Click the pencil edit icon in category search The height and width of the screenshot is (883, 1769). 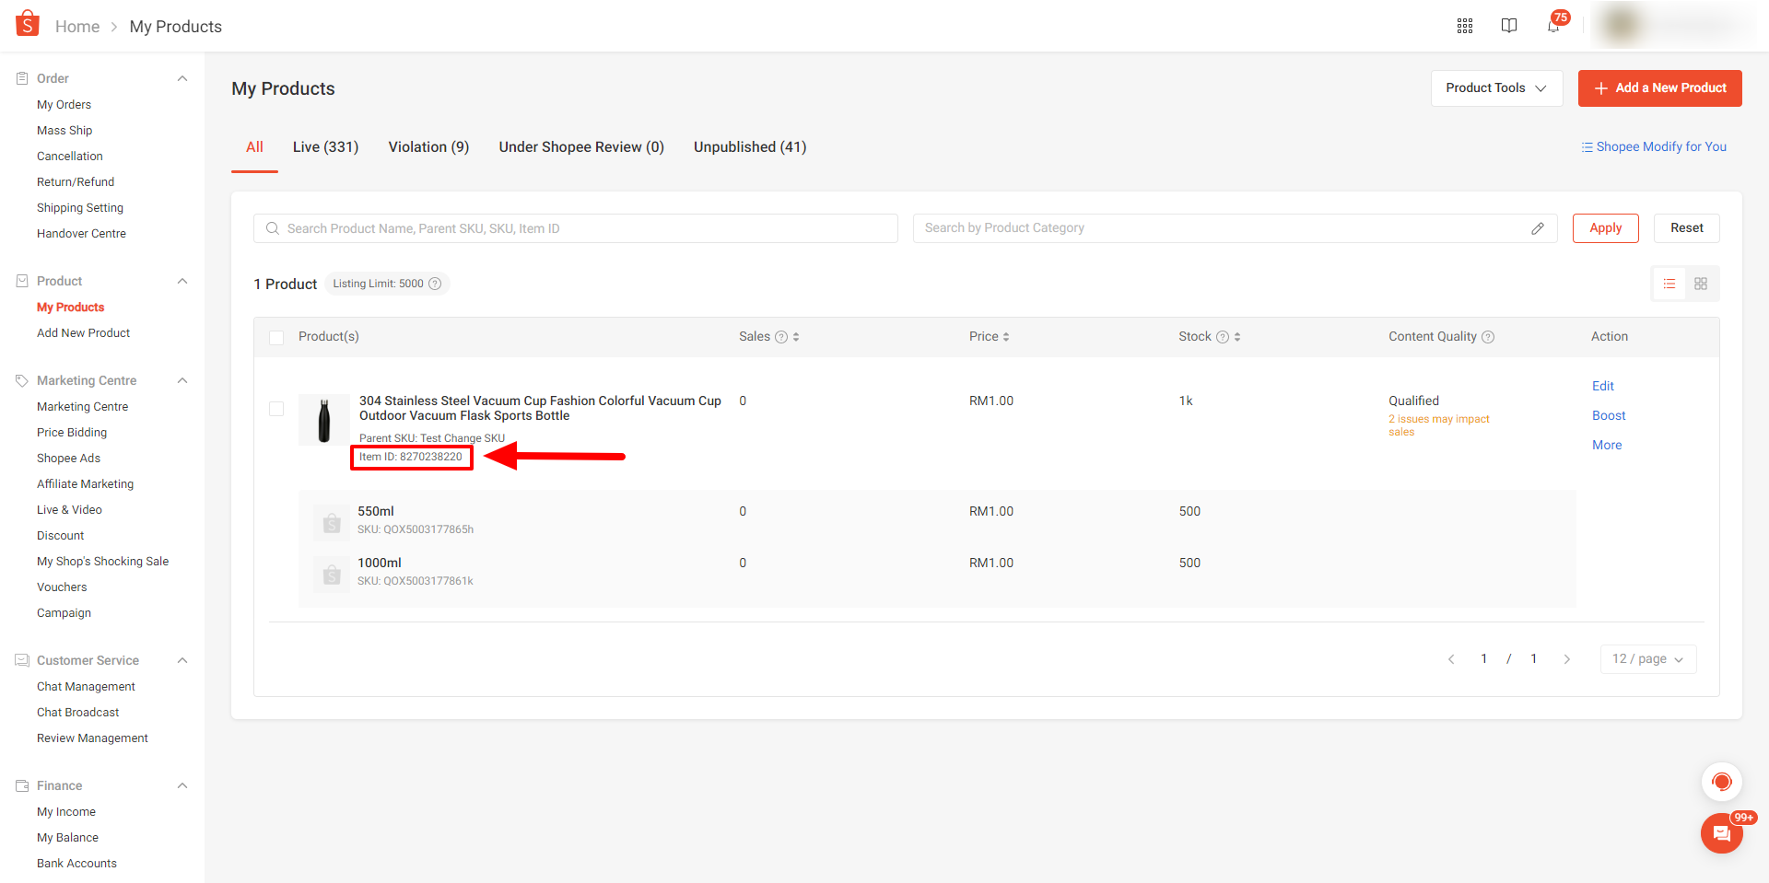pos(1538,228)
